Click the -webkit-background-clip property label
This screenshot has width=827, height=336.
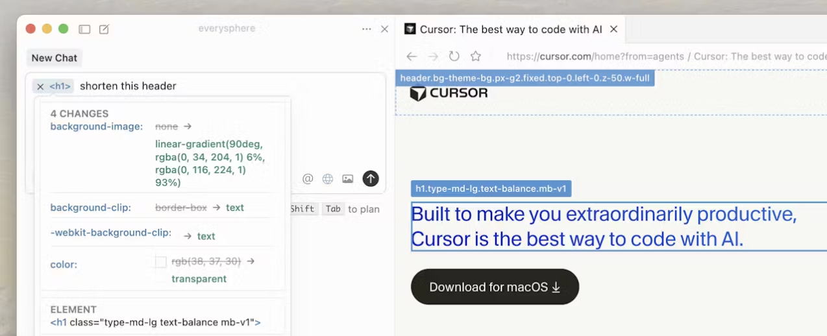[x=111, y=232]
